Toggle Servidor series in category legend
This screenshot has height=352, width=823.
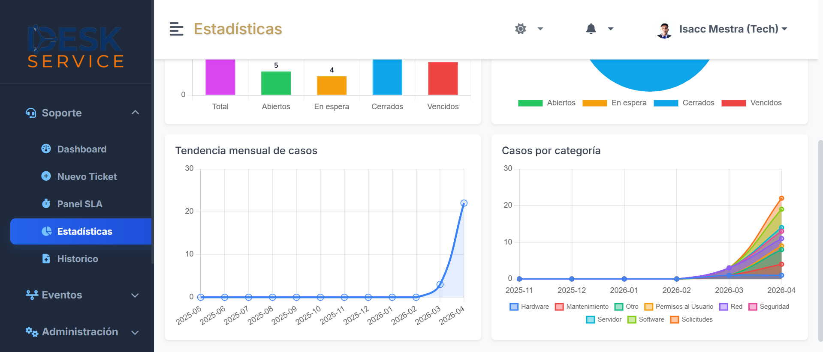pyautogui.click(x=603, y=319)
